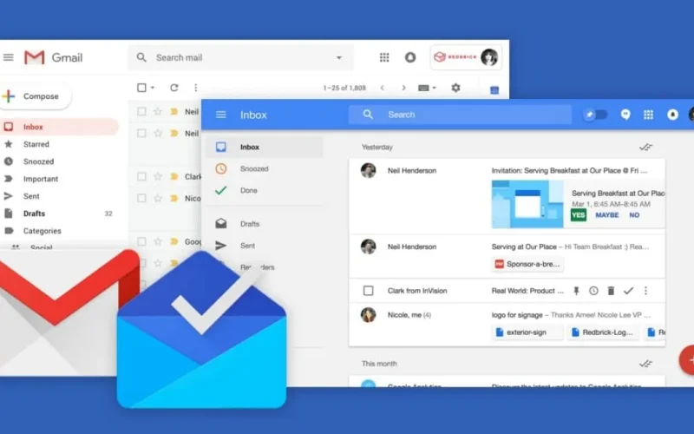Sweep This month bundle as done
Screen dimensions: 694x434
click(645, 364)
